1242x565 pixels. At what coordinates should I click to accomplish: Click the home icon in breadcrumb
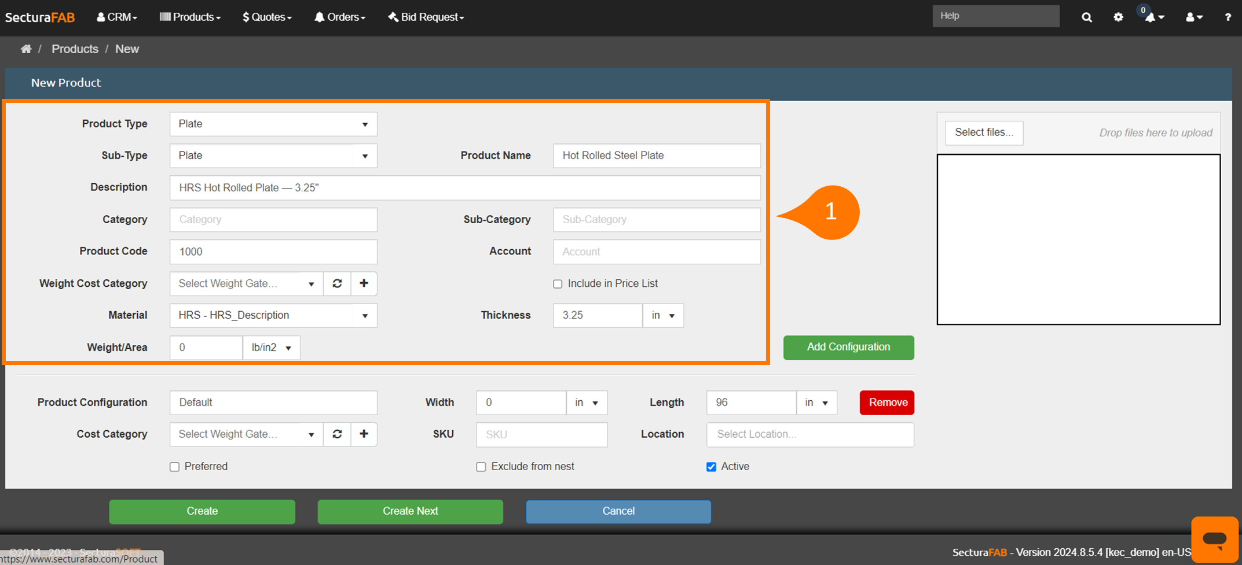pyautogui.click(x=26, y=49)
